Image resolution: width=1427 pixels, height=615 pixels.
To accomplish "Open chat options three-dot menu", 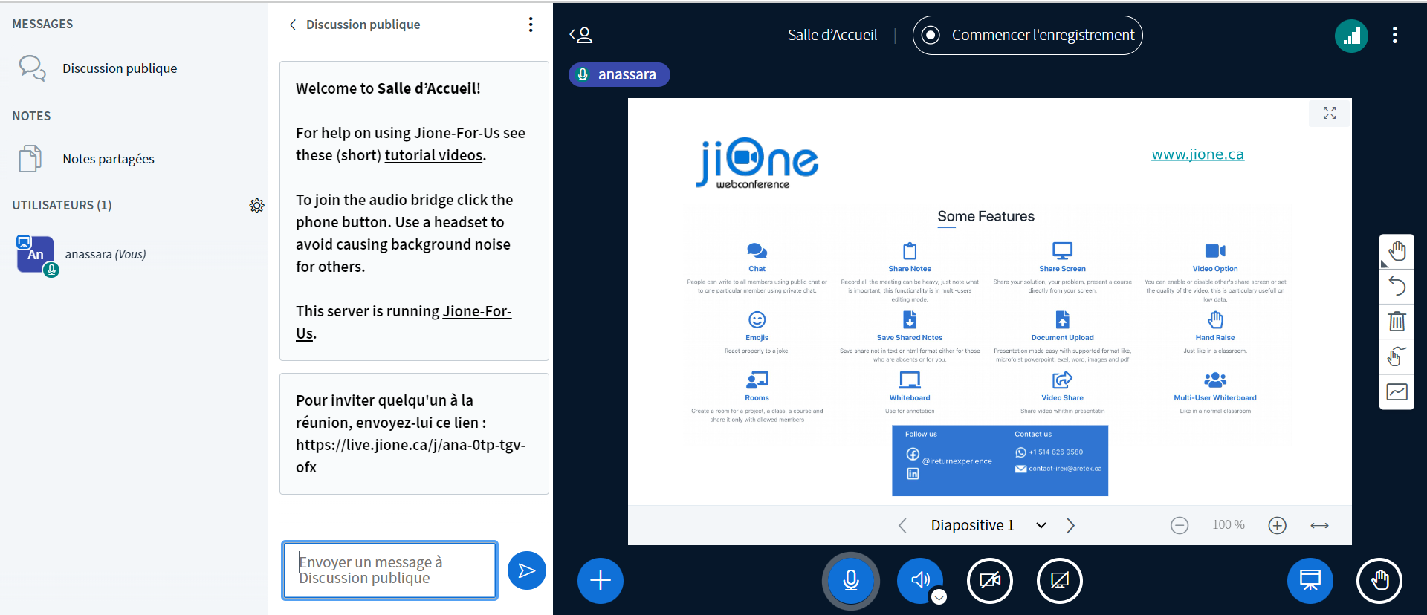I will (531, 25).
